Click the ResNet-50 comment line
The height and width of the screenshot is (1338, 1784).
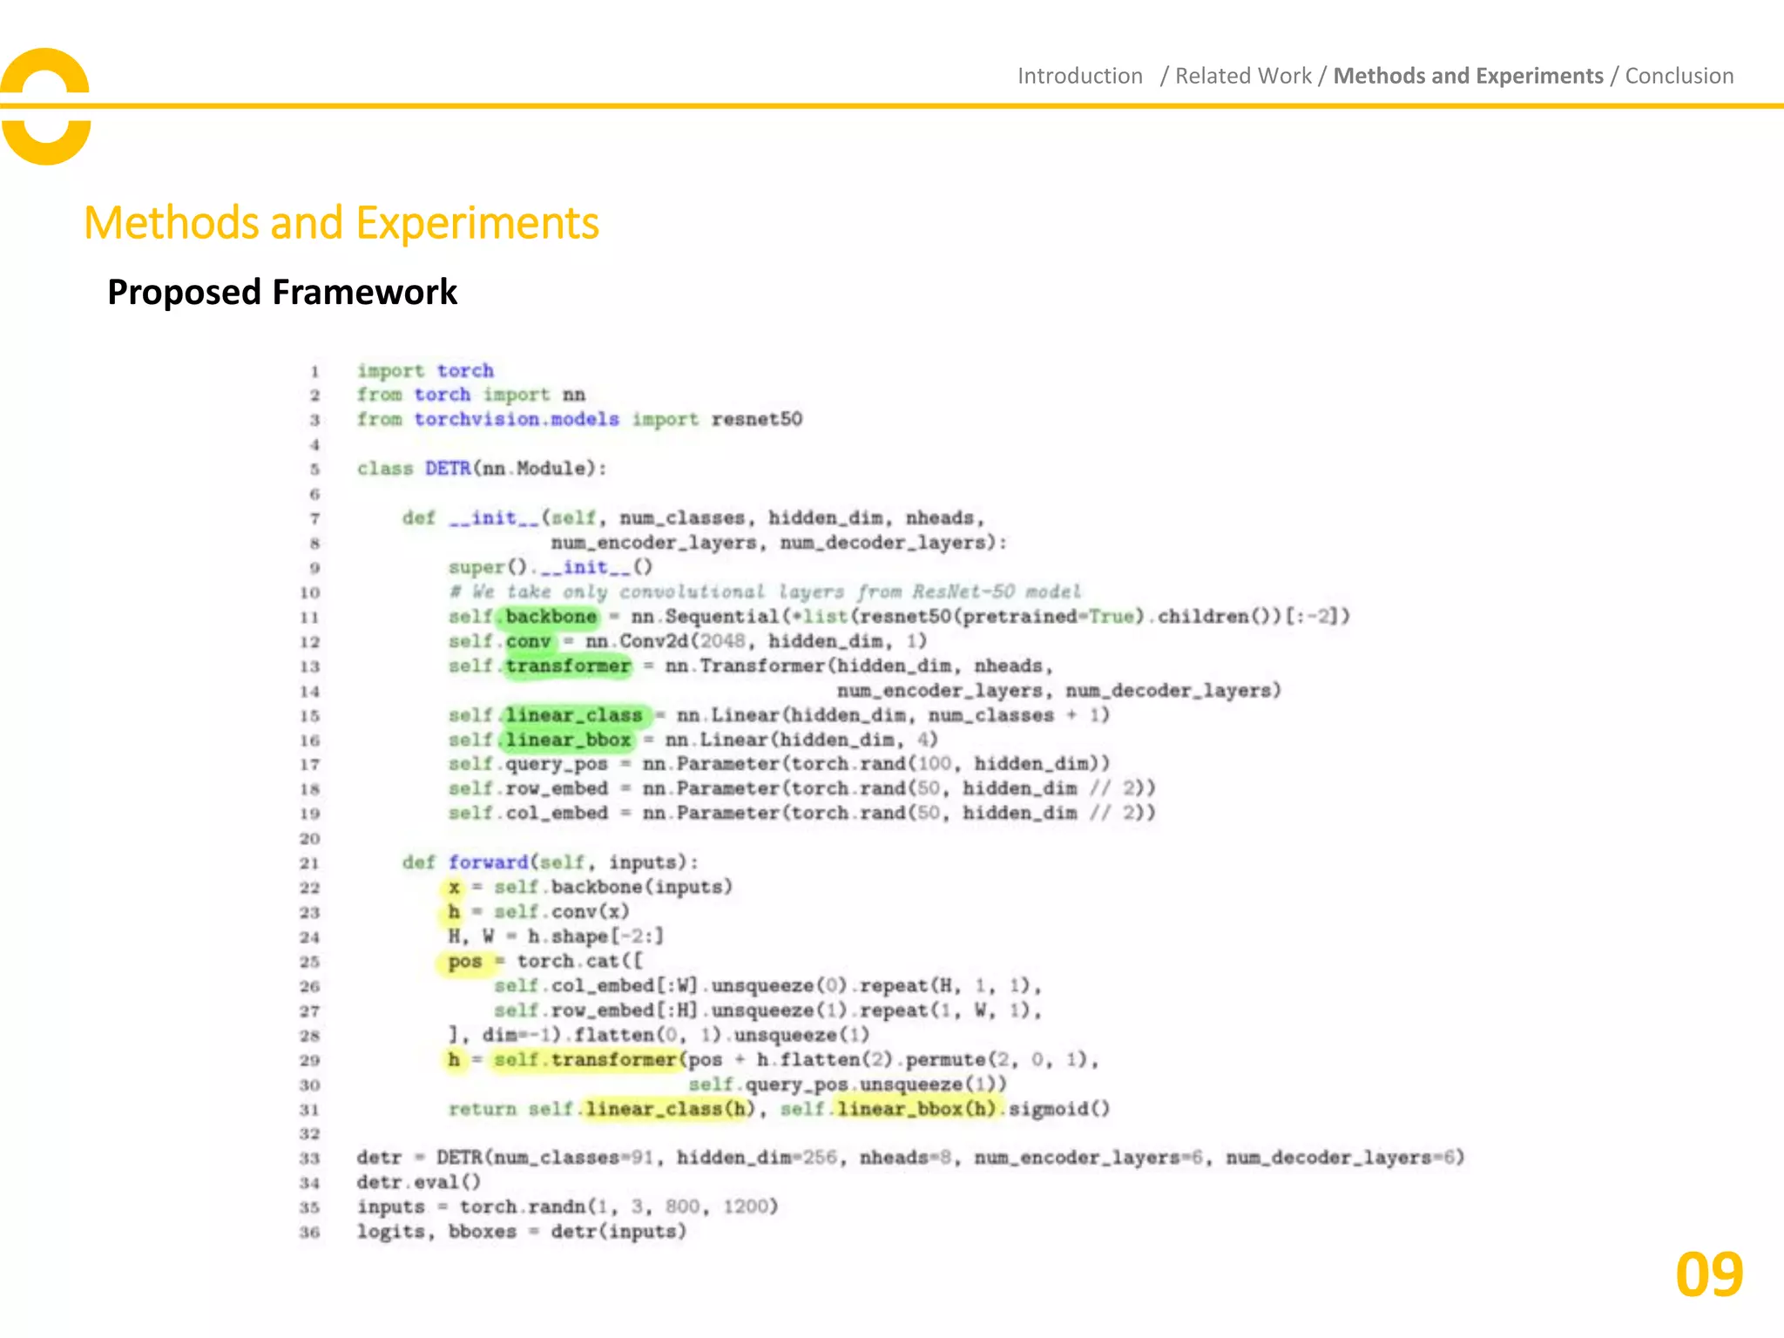[765, 592]
